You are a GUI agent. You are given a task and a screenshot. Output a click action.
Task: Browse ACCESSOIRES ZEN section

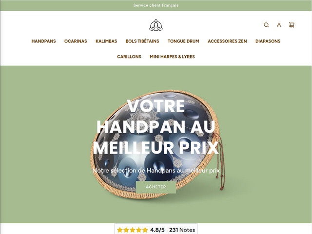227,41
